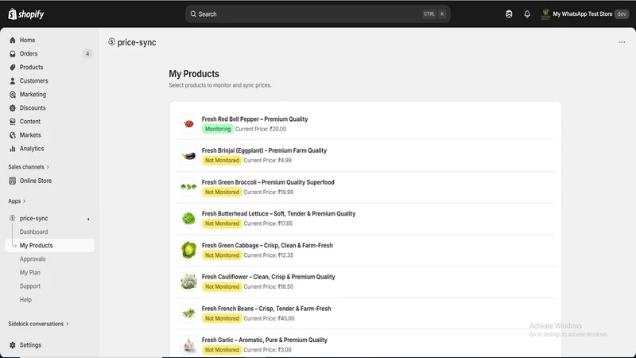636x358 pixels.
Task: Click Fresh Garlic thumbnail
Action: pos(188,344)
